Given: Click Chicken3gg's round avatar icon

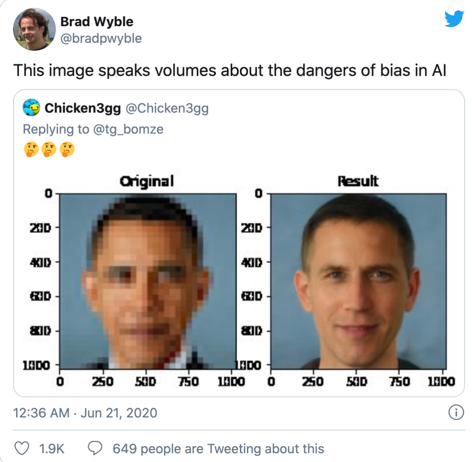Looking at the screenshot, I should pos(31,108).
